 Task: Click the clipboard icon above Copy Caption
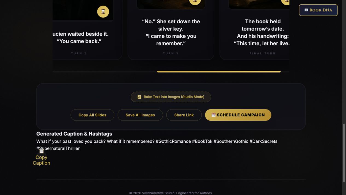click(x=41, y=151)
